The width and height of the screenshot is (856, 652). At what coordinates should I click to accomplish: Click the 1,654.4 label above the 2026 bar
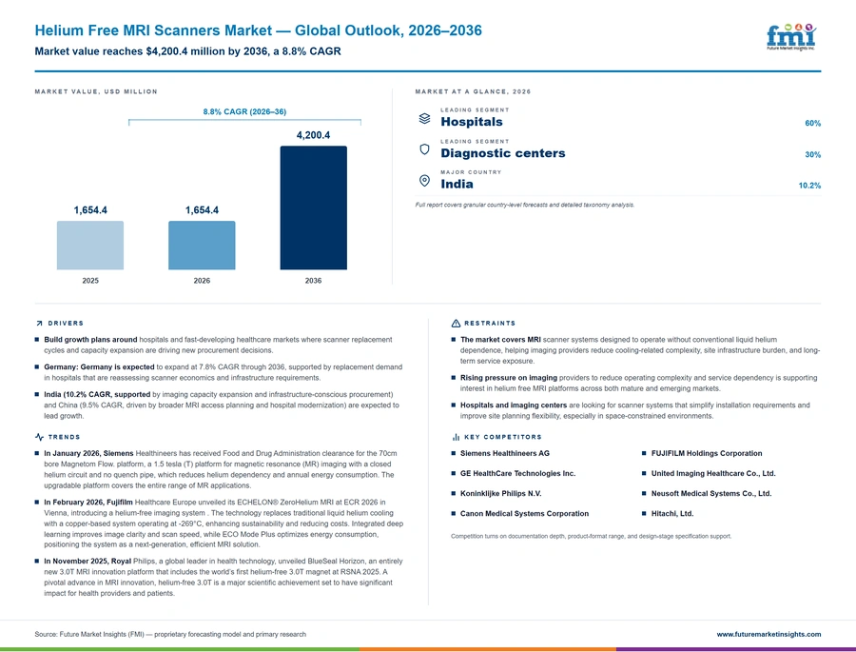click(202, 209)
